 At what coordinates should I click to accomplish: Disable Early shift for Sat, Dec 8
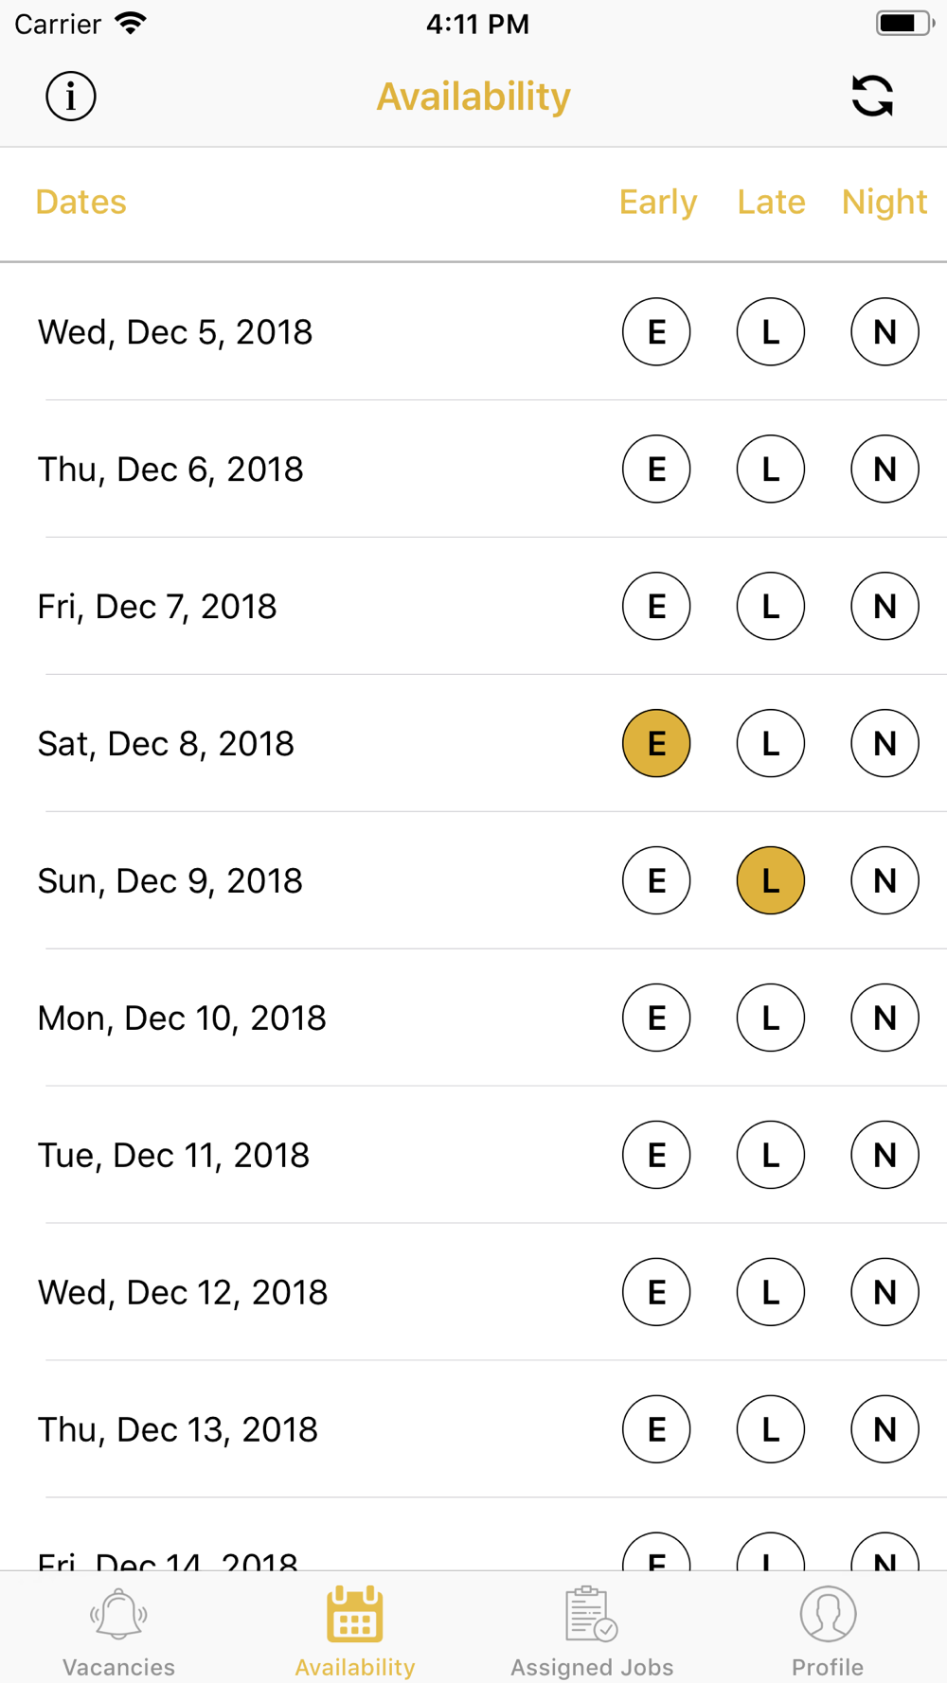(x=656, y=743)
